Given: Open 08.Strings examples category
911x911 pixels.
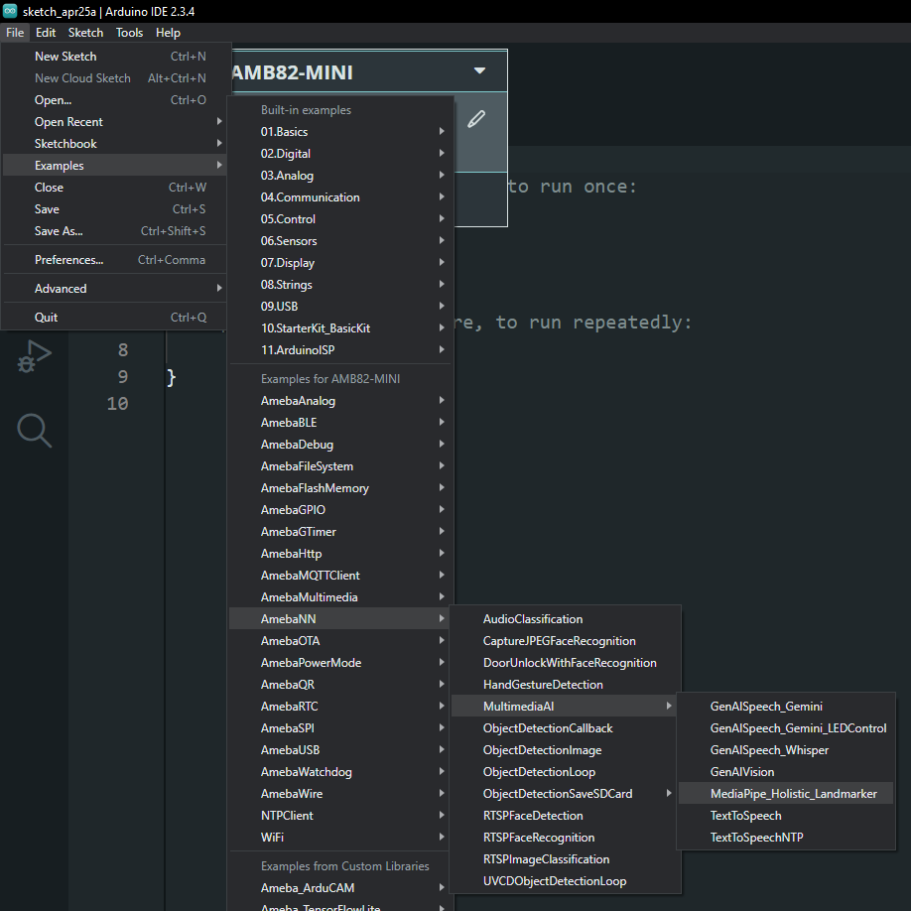Looking at the screenshot, I should (x=339, y=285).
